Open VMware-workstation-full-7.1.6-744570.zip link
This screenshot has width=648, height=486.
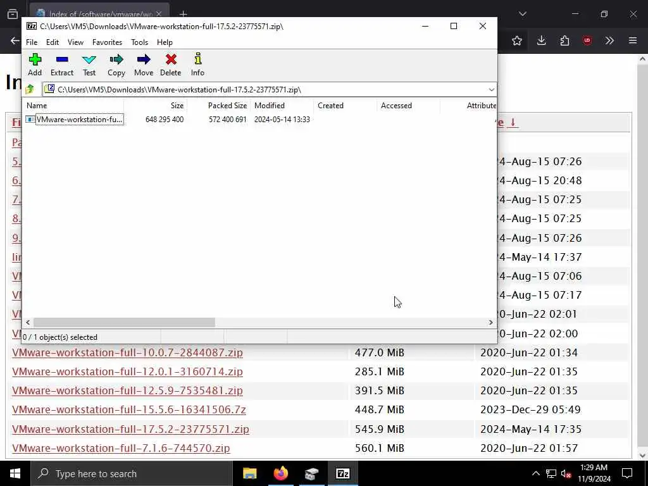tap(121, 448)
